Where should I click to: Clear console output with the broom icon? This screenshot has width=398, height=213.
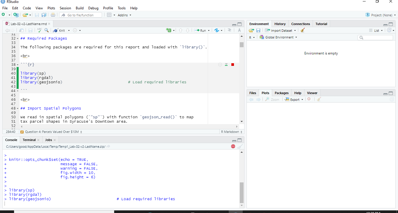click(x=240, y=146)
